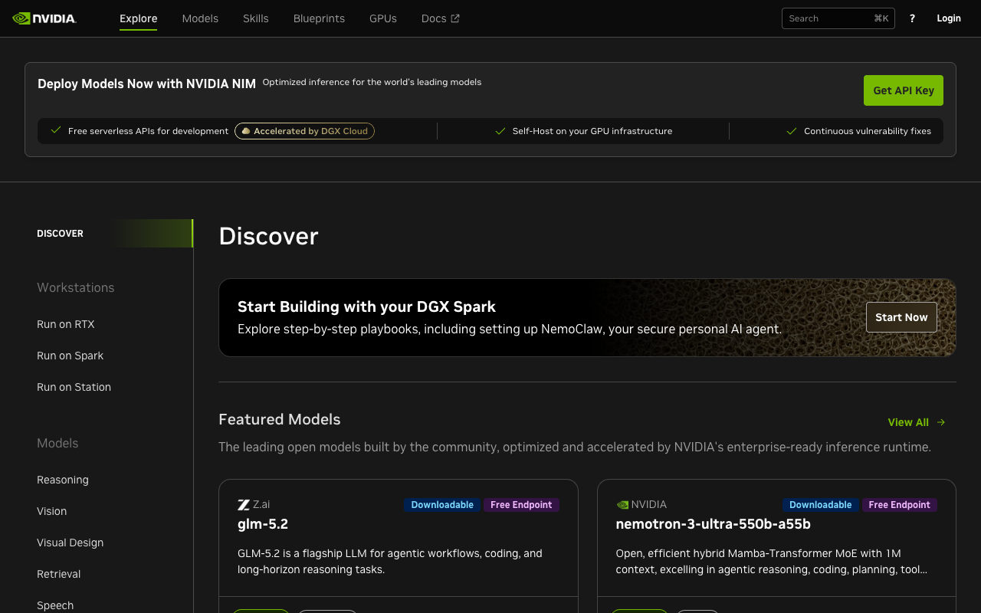Viewport: 981px width, 613px height.
Task: Open the nemotron-3-ultra-550b-a55b model title
Action: click(x=713, y=524)
